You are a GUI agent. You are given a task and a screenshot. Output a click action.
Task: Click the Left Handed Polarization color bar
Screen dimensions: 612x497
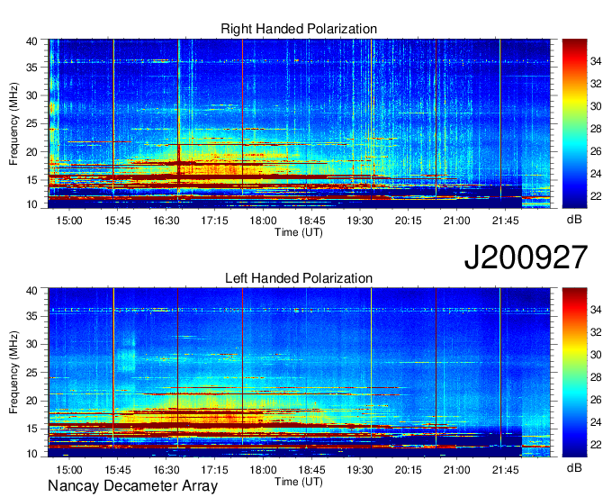pos(574,373)
